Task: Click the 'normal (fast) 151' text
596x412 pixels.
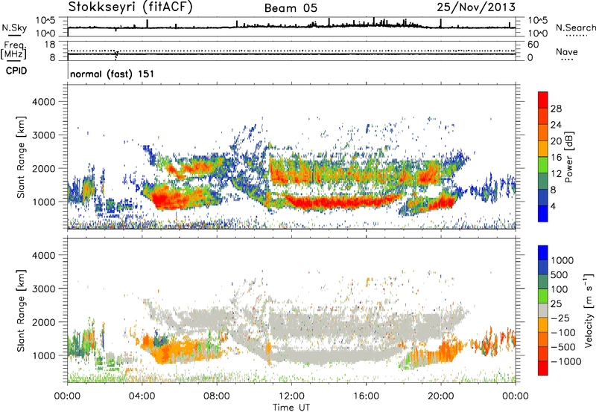Action: click(112, 74)
